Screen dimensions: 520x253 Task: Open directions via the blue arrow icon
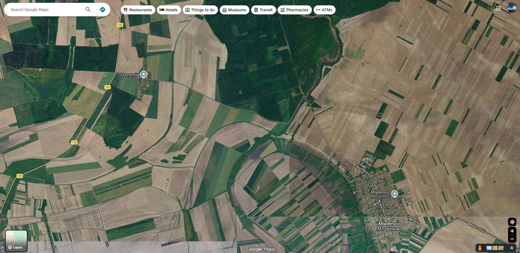click(102, 10)
